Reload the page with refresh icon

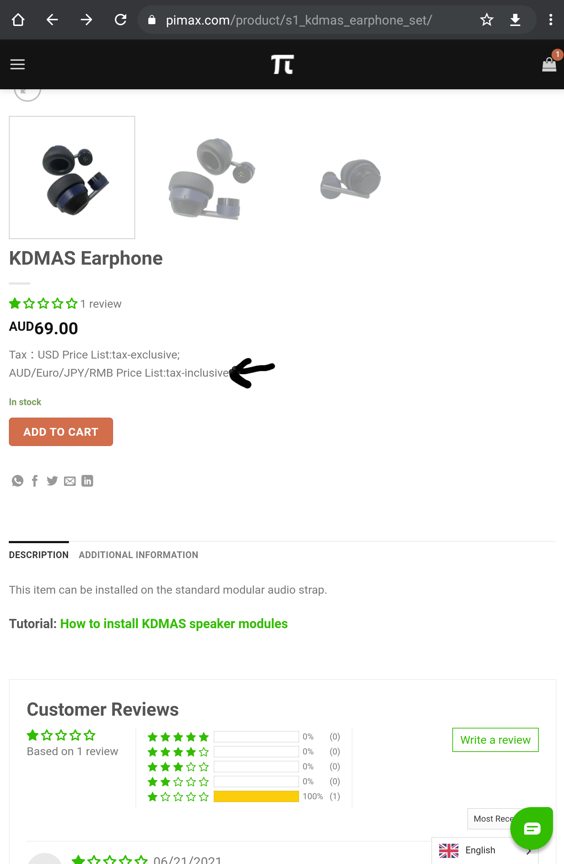coord(121,20)
